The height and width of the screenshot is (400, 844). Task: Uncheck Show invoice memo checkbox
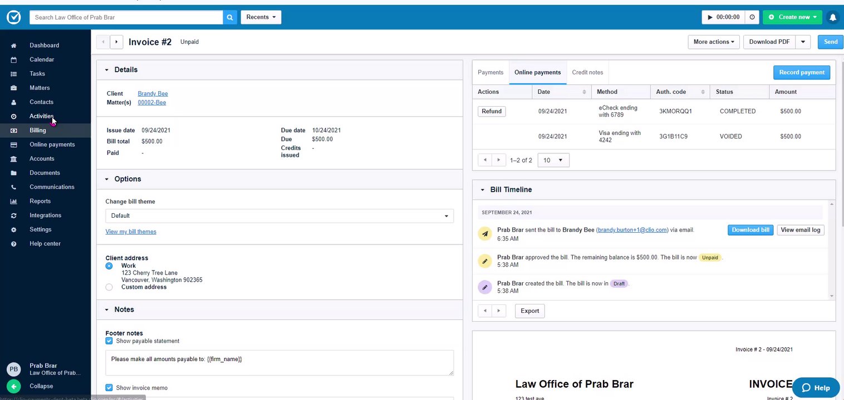[109, 388]
